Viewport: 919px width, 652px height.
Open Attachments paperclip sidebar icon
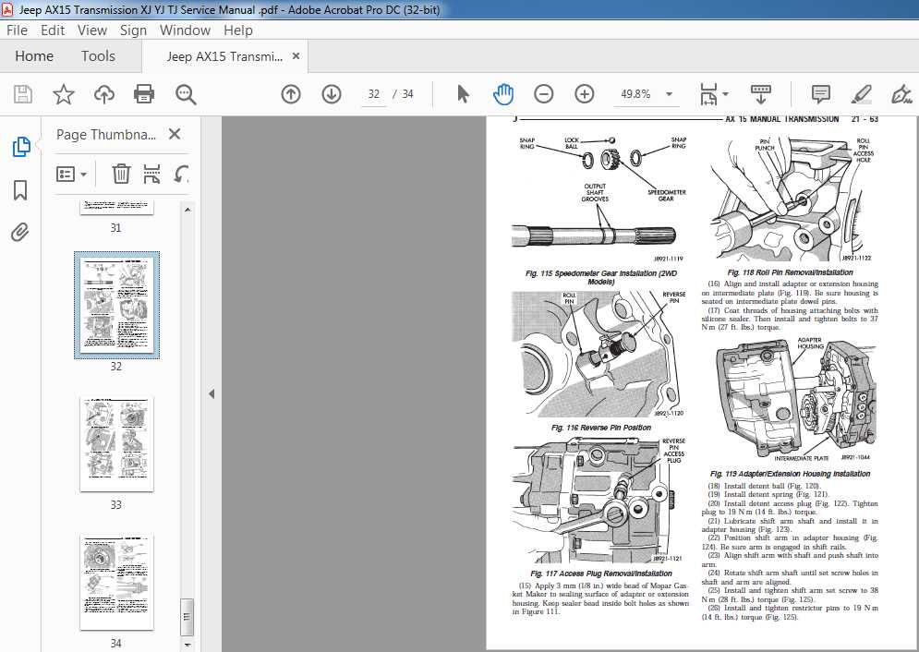20,233
